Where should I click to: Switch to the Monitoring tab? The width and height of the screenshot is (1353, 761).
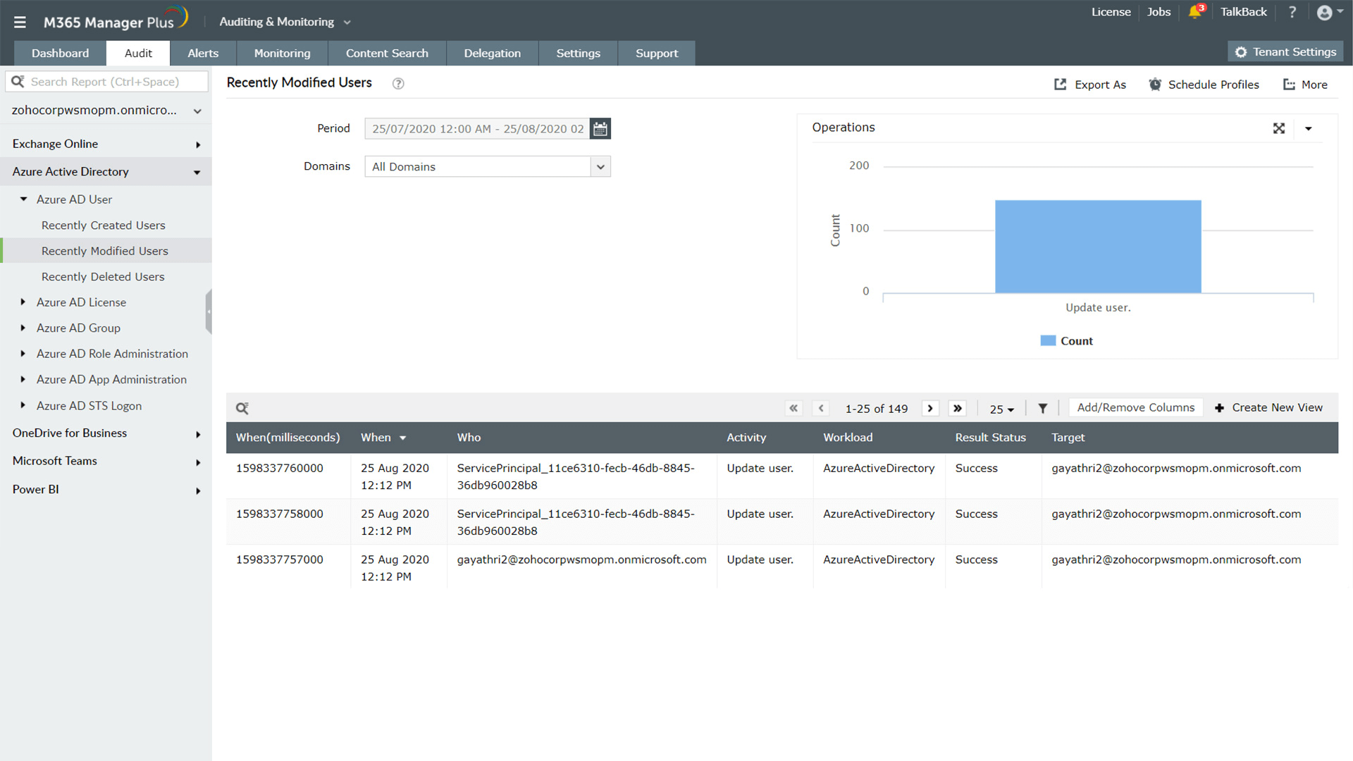point(282,54)
